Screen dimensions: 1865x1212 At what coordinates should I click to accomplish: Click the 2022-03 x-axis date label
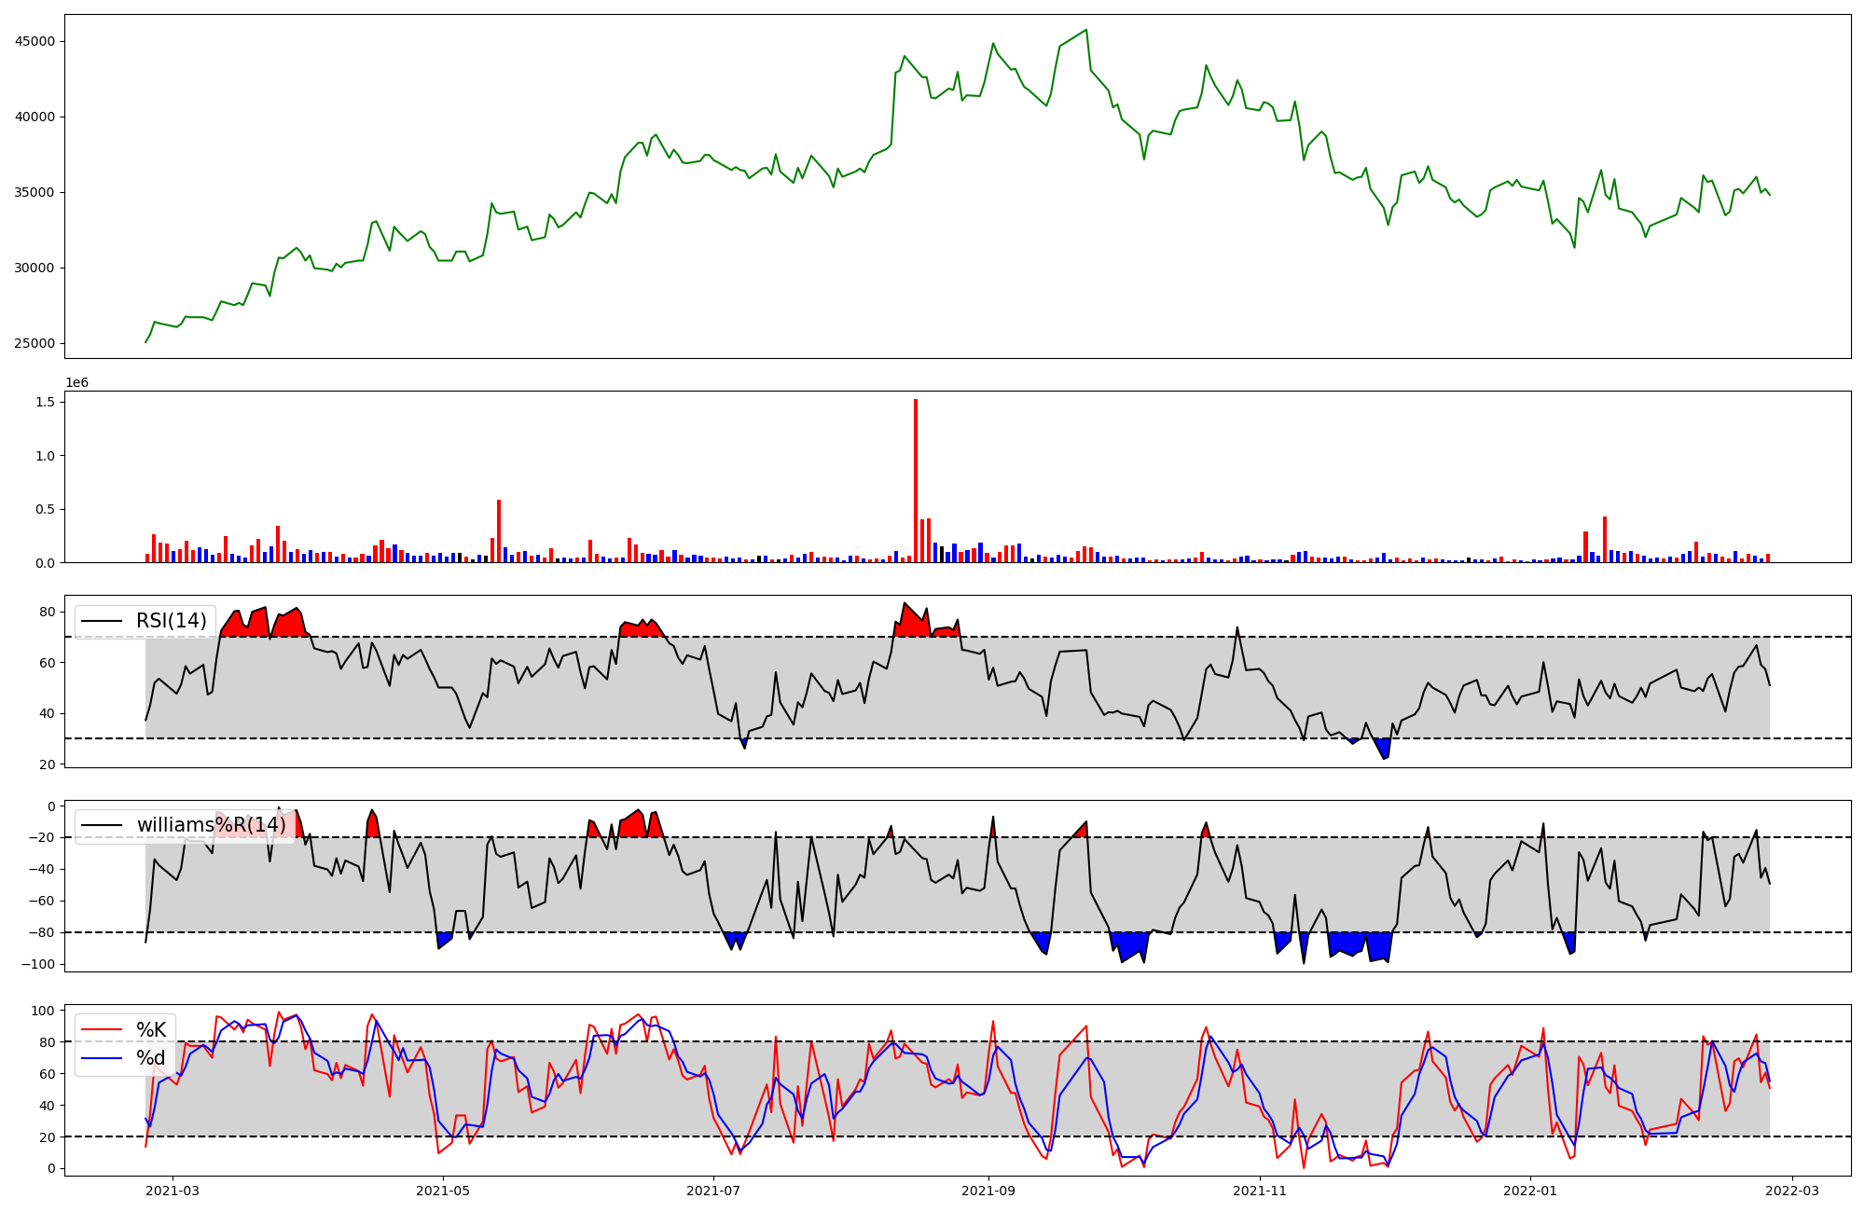1792,1191
